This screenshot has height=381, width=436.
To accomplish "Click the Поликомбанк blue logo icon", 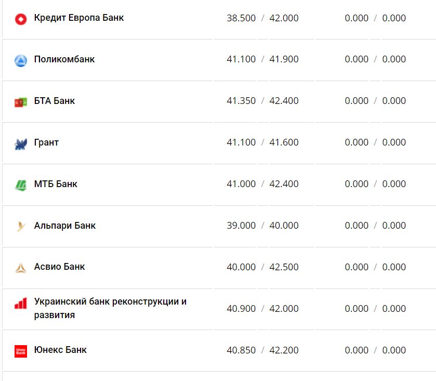I will 21,61.
